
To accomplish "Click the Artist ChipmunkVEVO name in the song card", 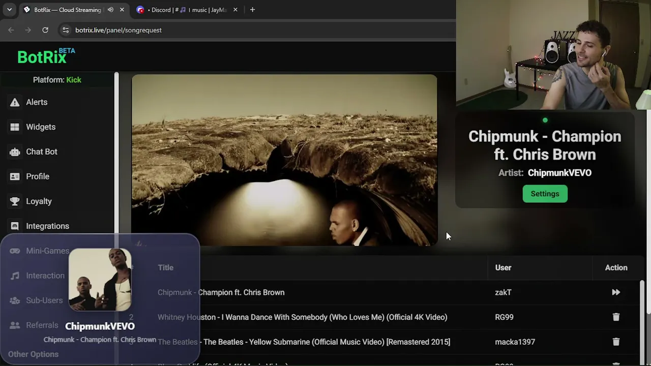I will point(559,173).
